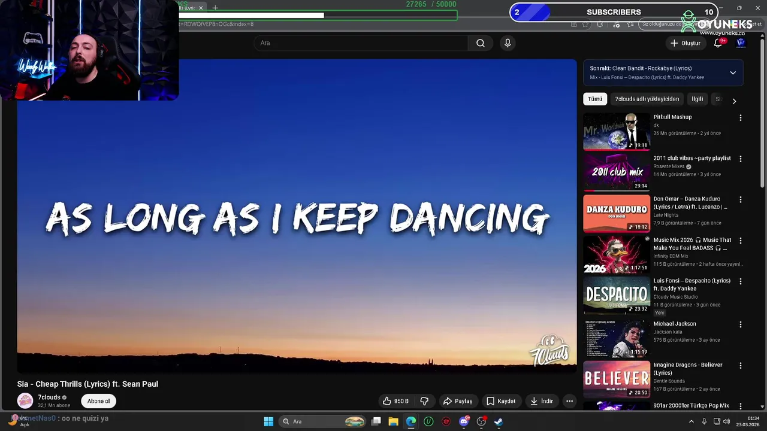Open the Music Mix 2026 video title
The height and width of the screenshot is (431, 767).
click(692, 244)
